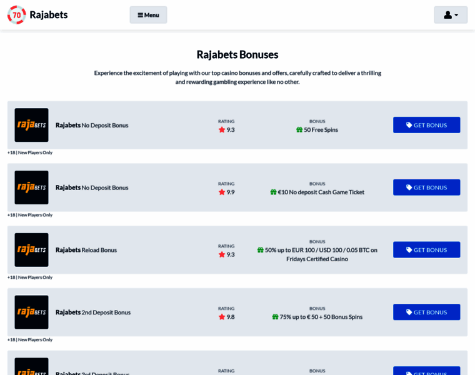Click the Rajabets Bonuses heading
This screenshot has width=475, height=375.
tap(237, 54)
